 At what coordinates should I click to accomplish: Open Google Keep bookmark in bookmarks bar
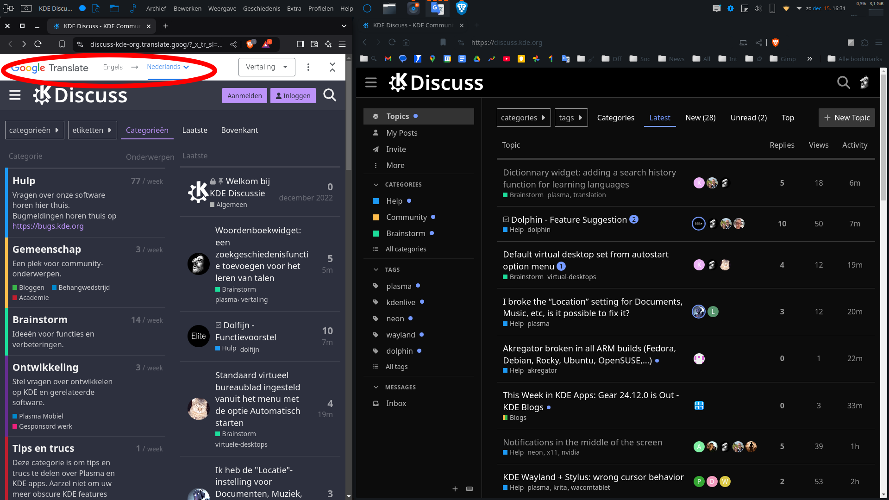[x=521, y=59]
